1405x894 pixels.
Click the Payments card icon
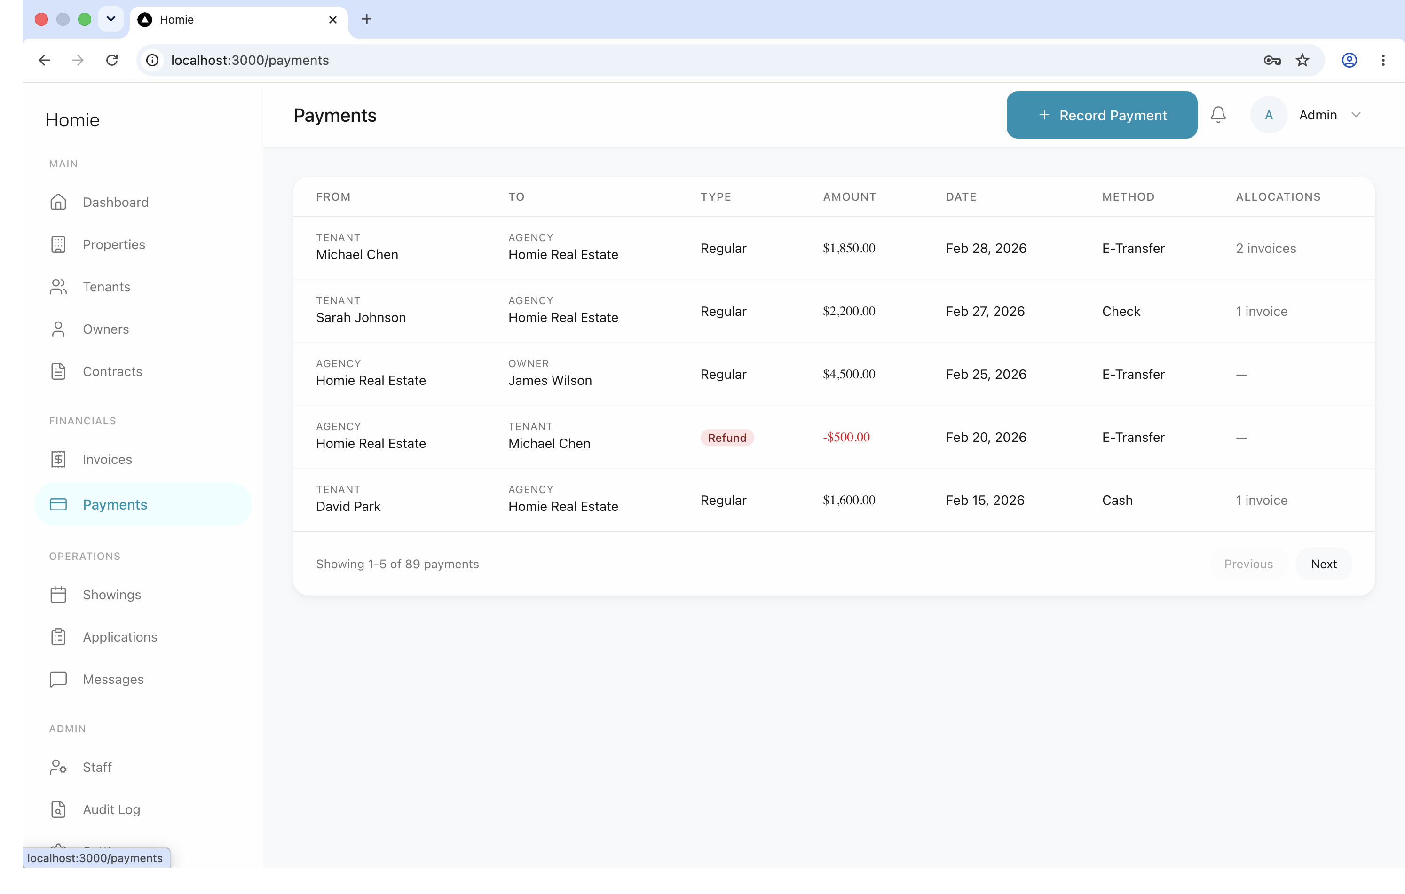click(58, 505)
